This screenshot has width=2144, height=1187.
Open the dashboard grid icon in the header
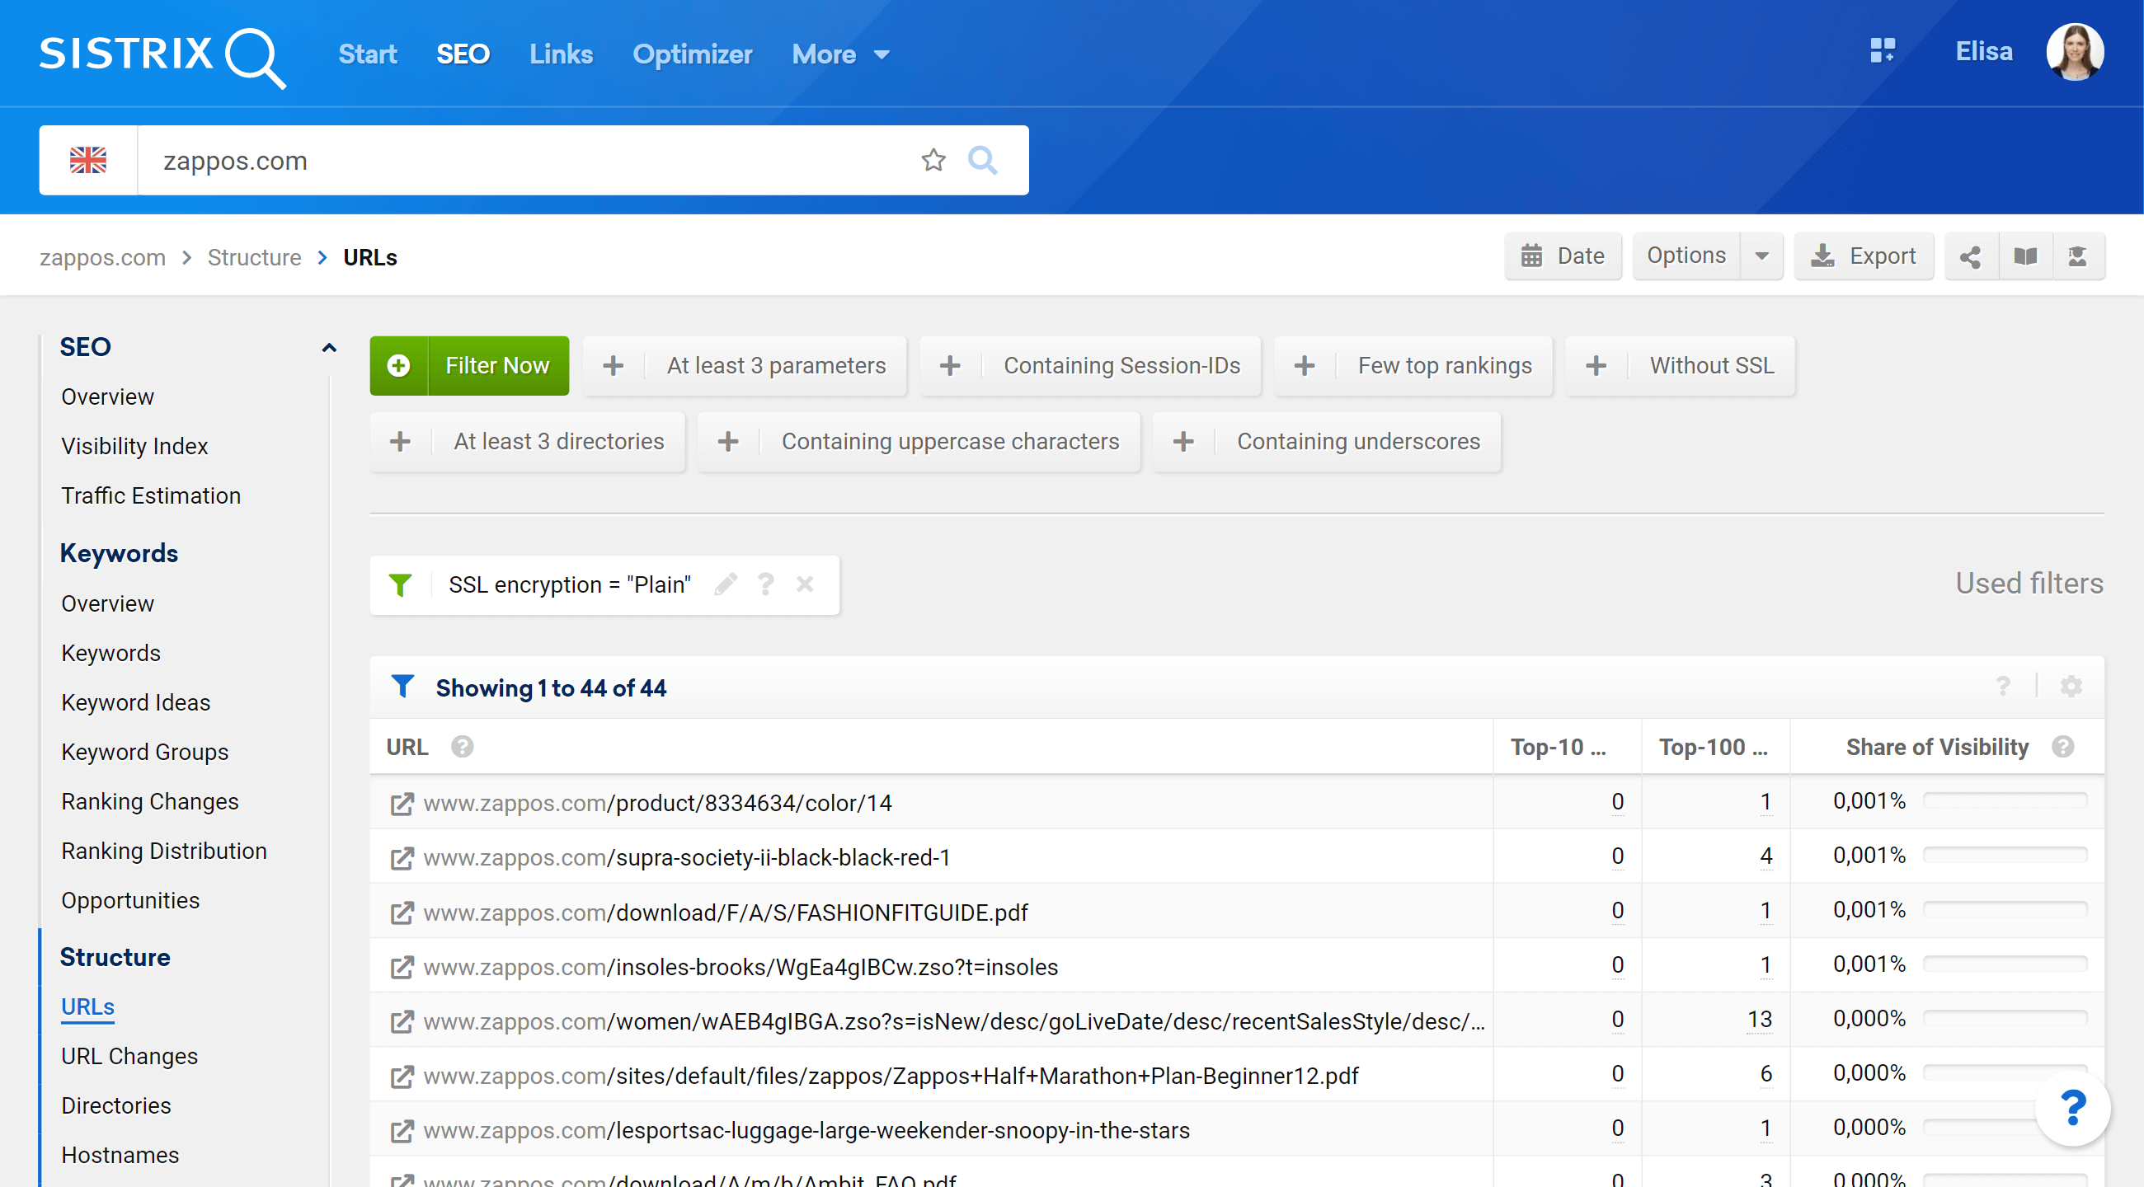[x=1882, y=51]
